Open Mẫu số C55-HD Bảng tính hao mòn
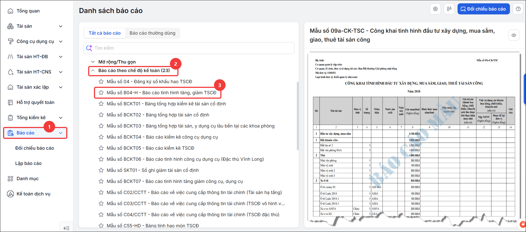Viewport: 526px width, 232px height. 153,226
